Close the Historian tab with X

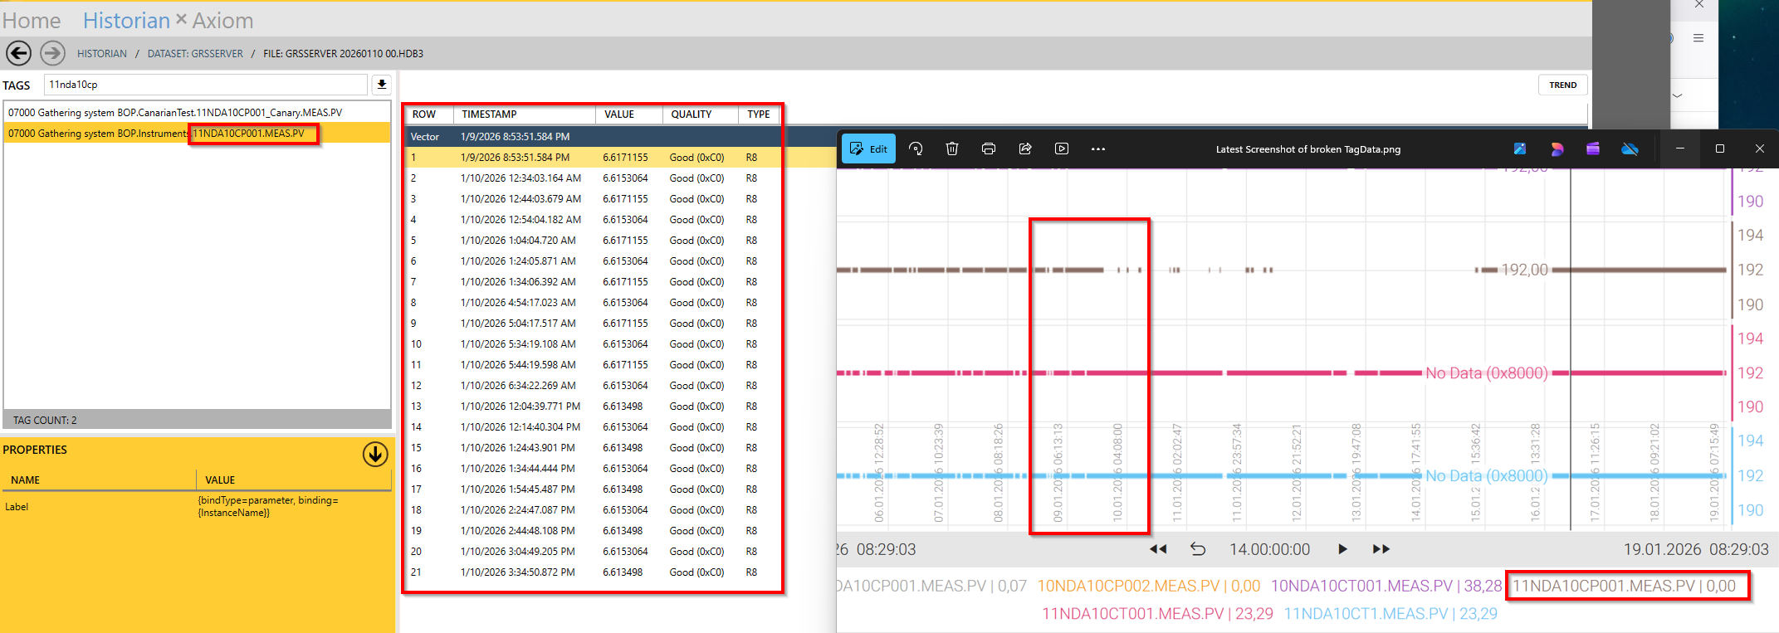tap(181, 18)
